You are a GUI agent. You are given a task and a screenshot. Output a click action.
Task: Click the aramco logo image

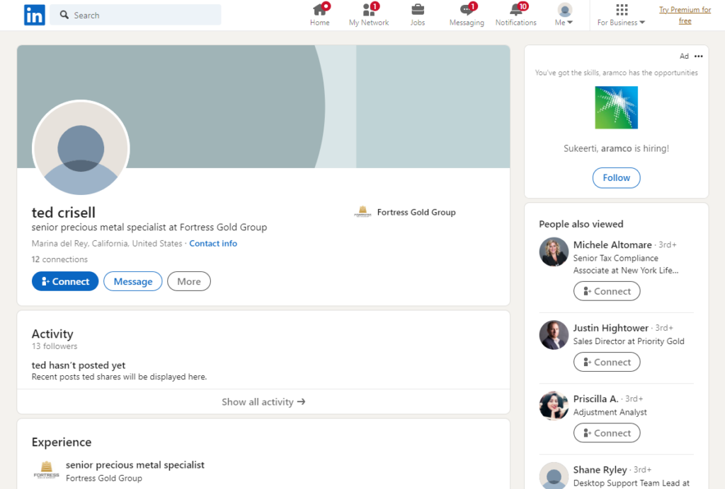617,107
